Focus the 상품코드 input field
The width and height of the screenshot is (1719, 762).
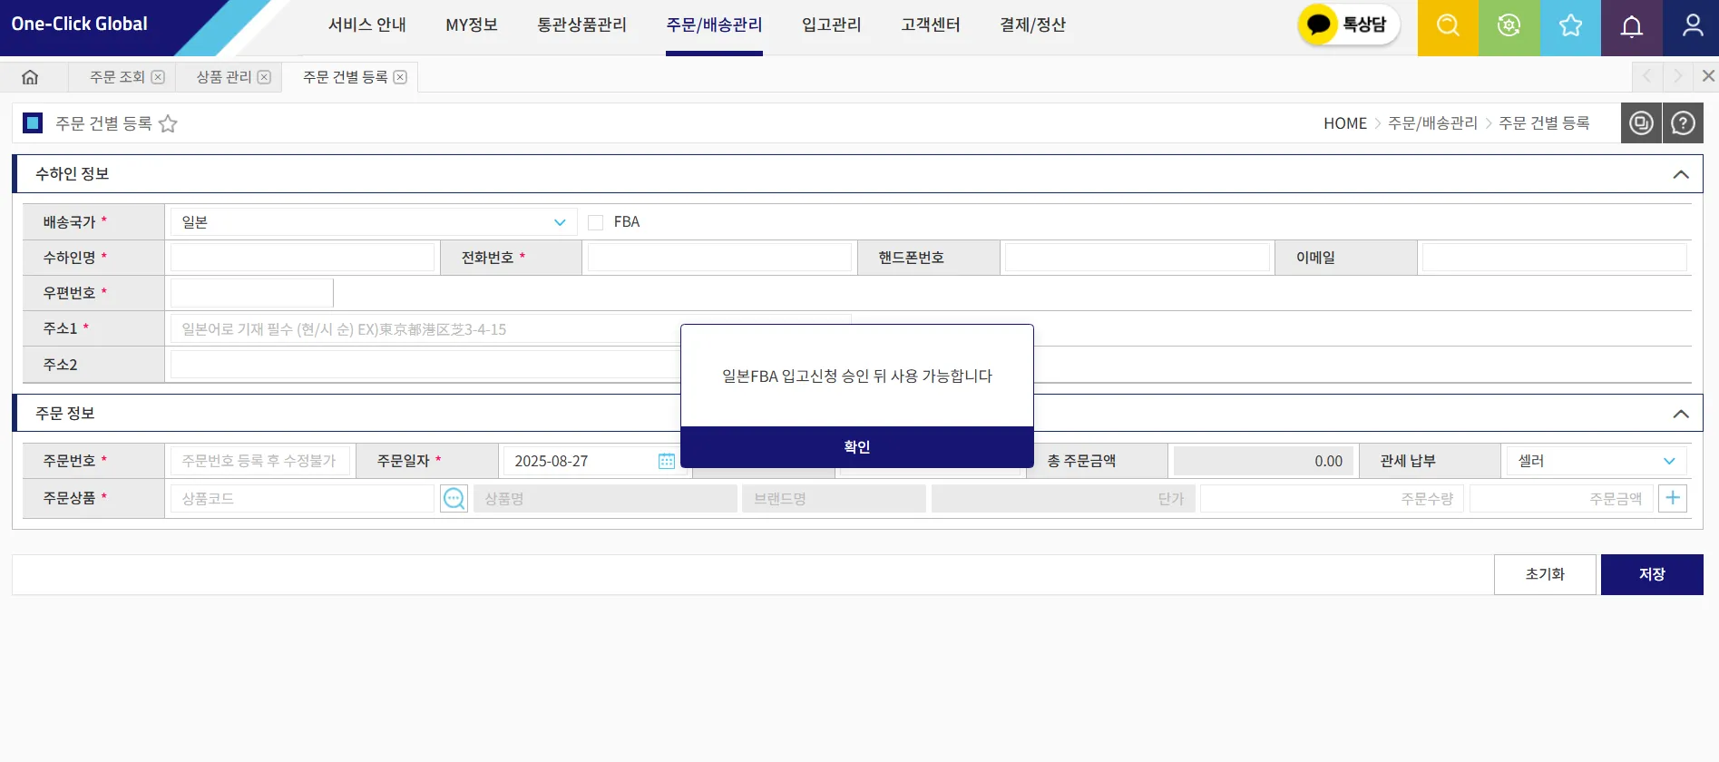pyautogui.click(x=303, y=498)
